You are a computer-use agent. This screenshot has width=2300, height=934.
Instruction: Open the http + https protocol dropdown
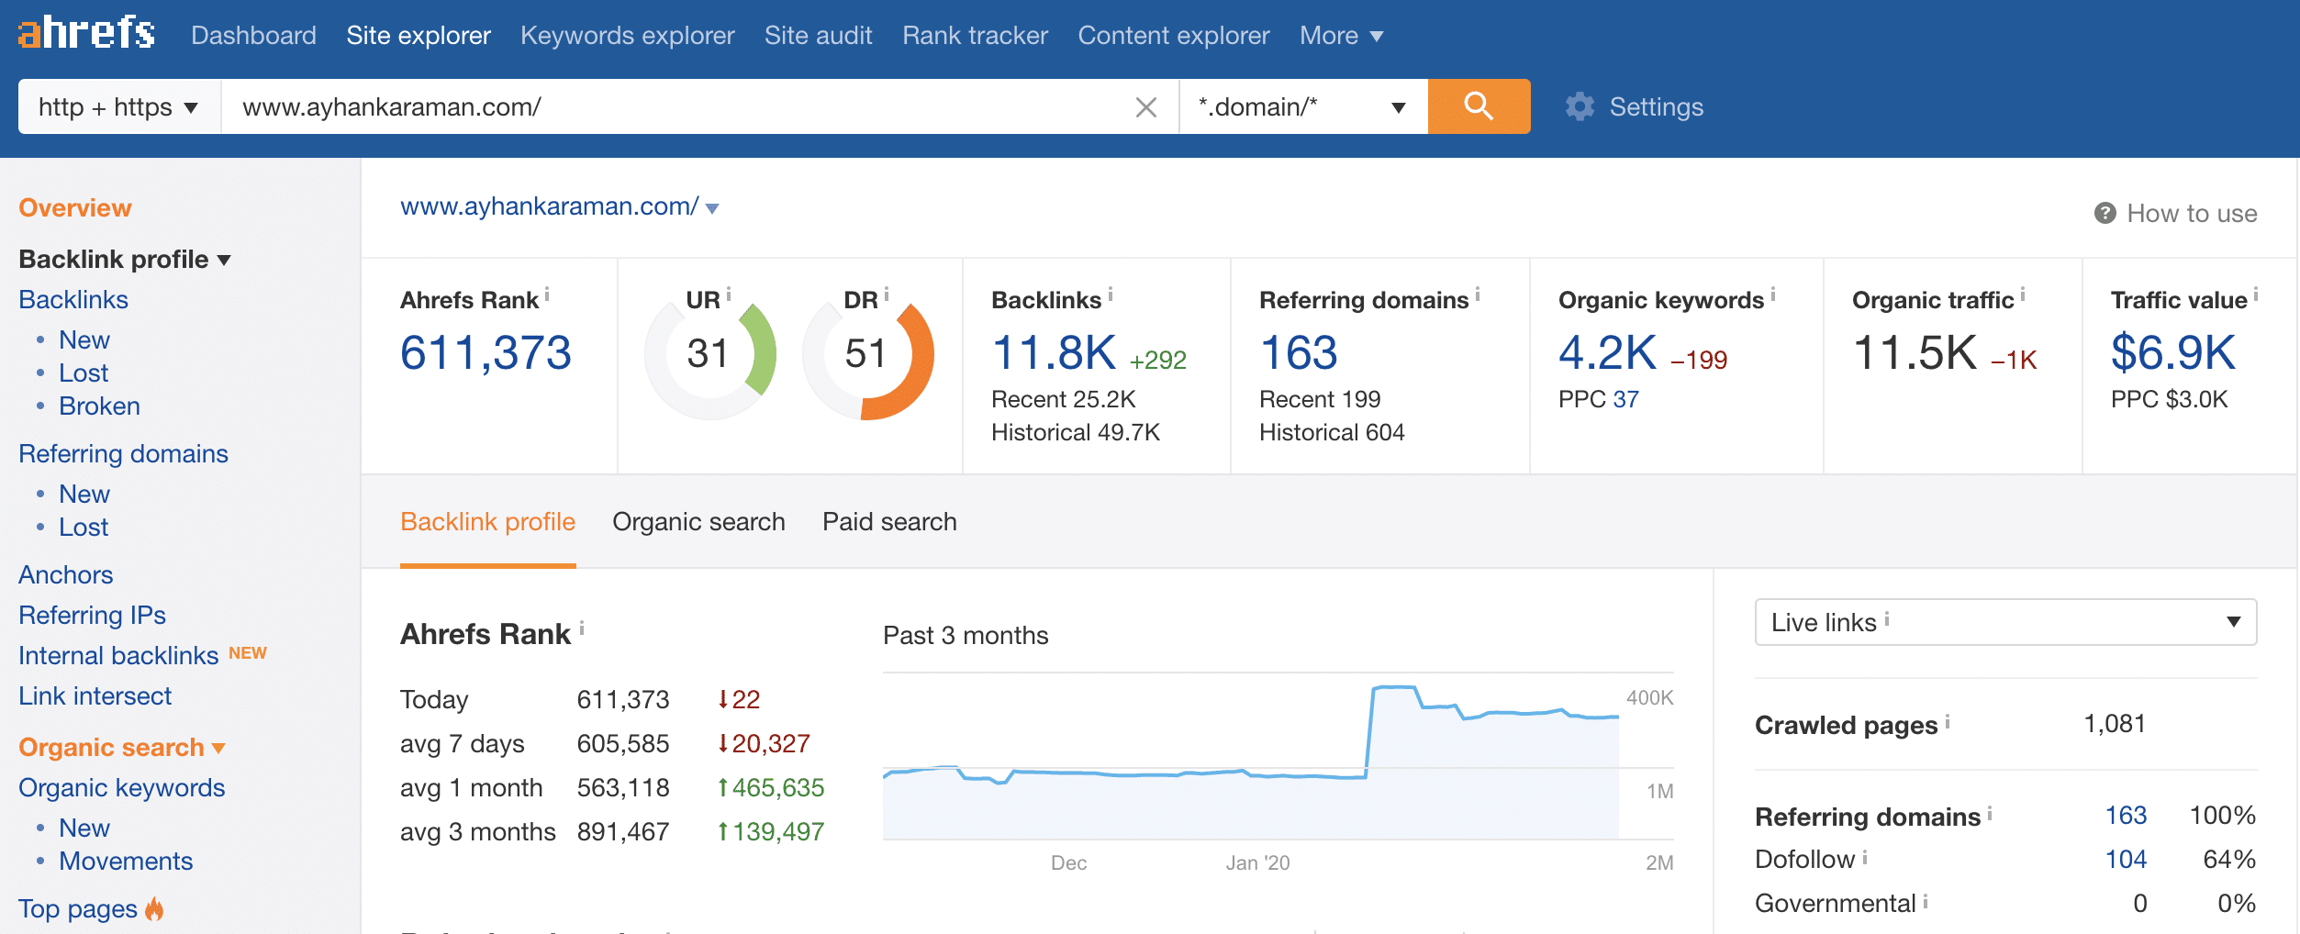pyautogui.click(x=119, y=106)
